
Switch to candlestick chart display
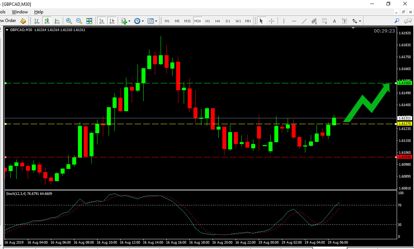coord(47,21)
